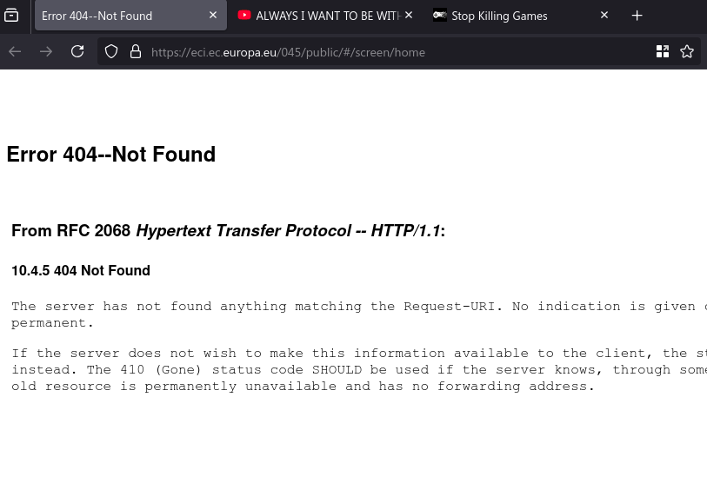Open the tab overview icon
This screenshot has height=503, width=707.
(11, 16)
